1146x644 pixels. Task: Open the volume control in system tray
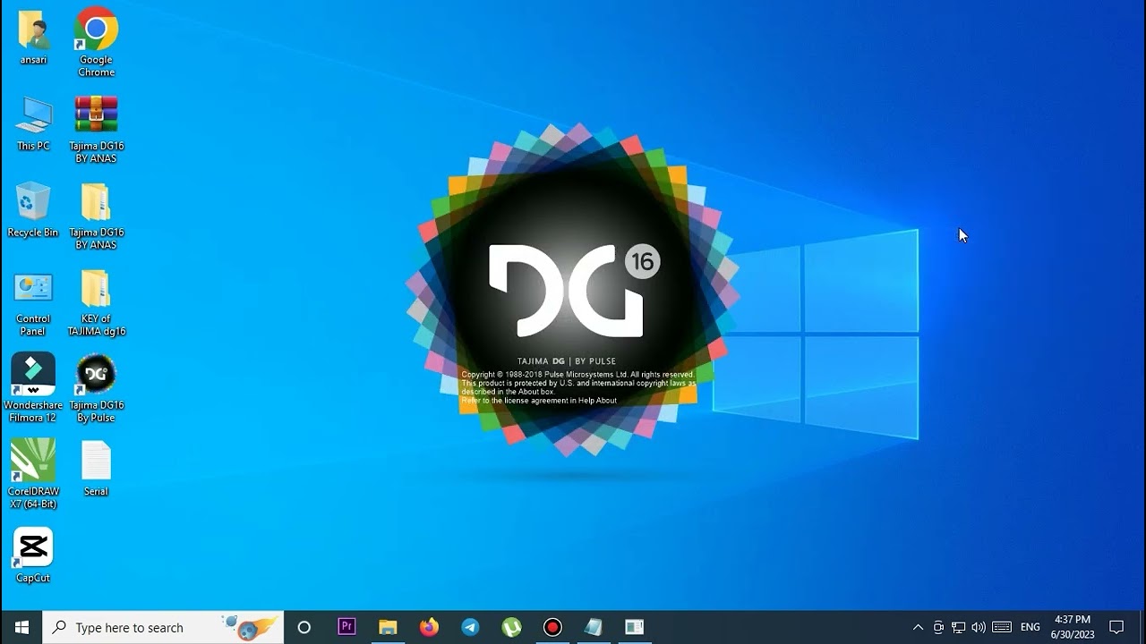pos(979,627)
